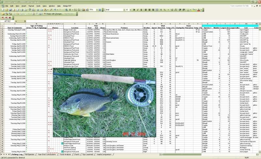Image resolution: width=261 pixels, height=159 pixels.
Task: Decrease the cell indent
Action: [180, 10]
